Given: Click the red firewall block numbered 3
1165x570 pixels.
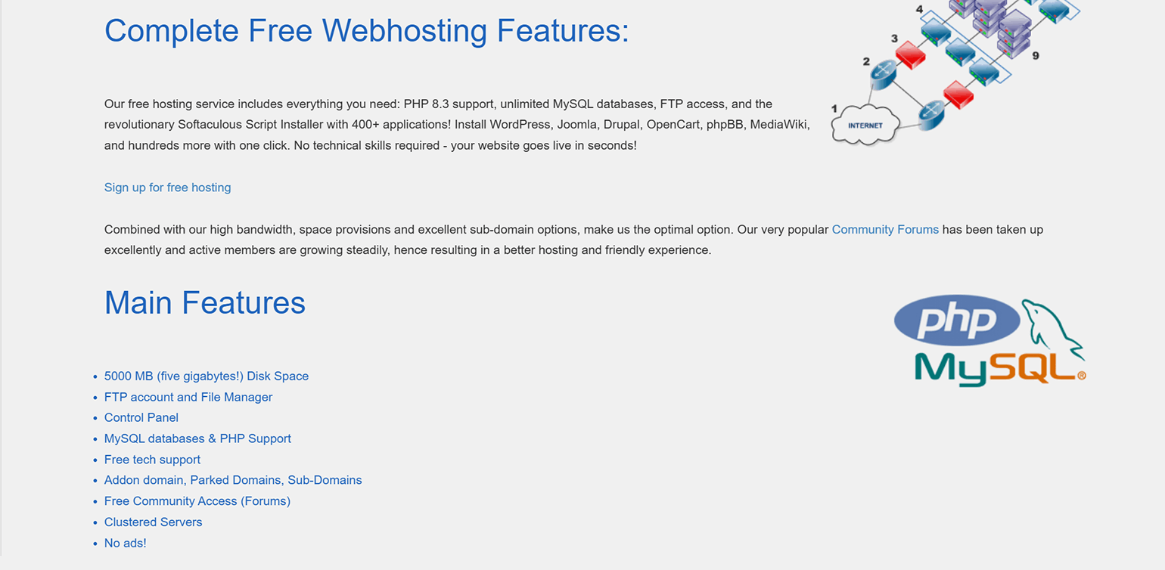Looking at the screenshot, I should 910,54.
